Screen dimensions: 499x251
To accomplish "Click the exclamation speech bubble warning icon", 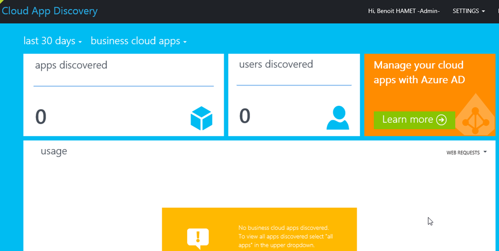I will [198, 238].
